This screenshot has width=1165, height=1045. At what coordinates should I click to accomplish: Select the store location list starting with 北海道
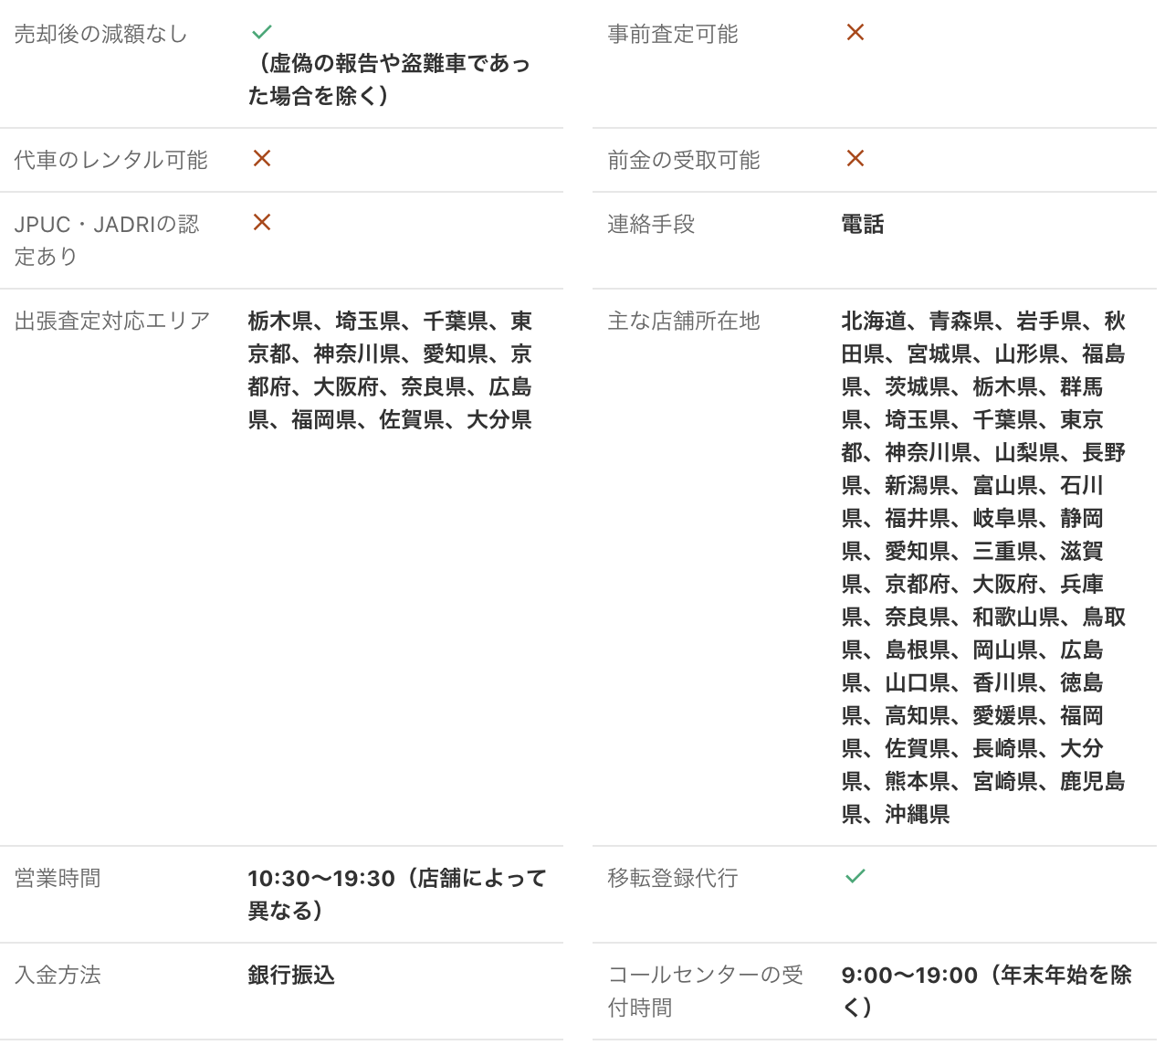983,567
